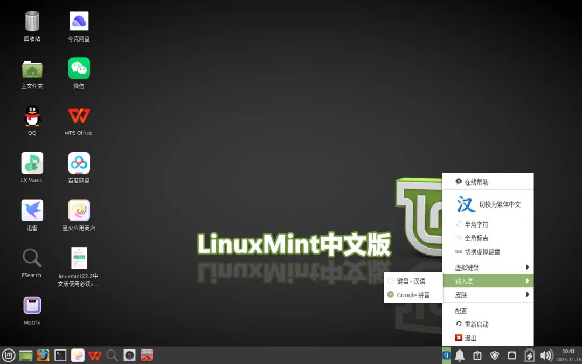The height and width of the screenshot is (364, 582).
Task: Launch Firefox from the taskbar
Action: click(x=43, y=355)
